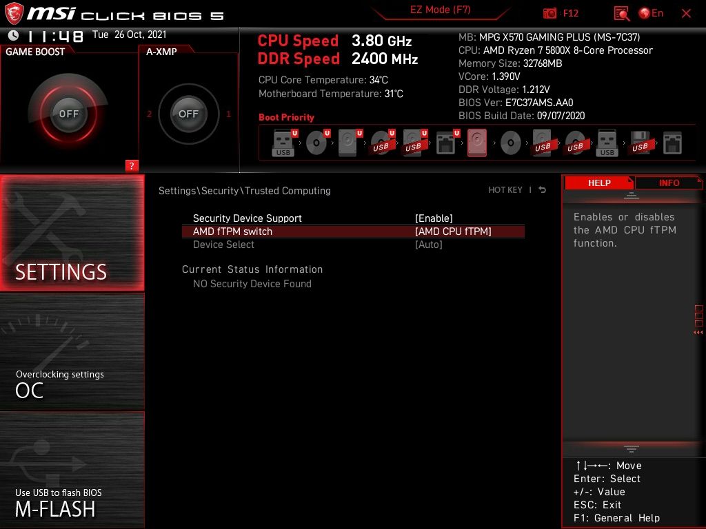Click the back arrow near HOT KEY
This screenshot has height=529, width=706.
(543, 189)
